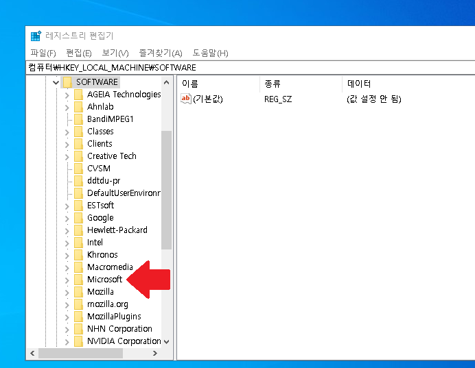Click the registry path address bar
The width and height of the screenshot is (475, 368).
251,67
